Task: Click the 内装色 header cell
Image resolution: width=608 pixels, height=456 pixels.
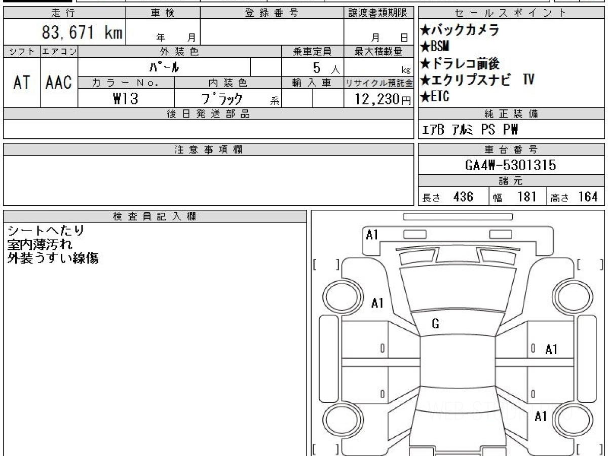Action: [228, 83]
